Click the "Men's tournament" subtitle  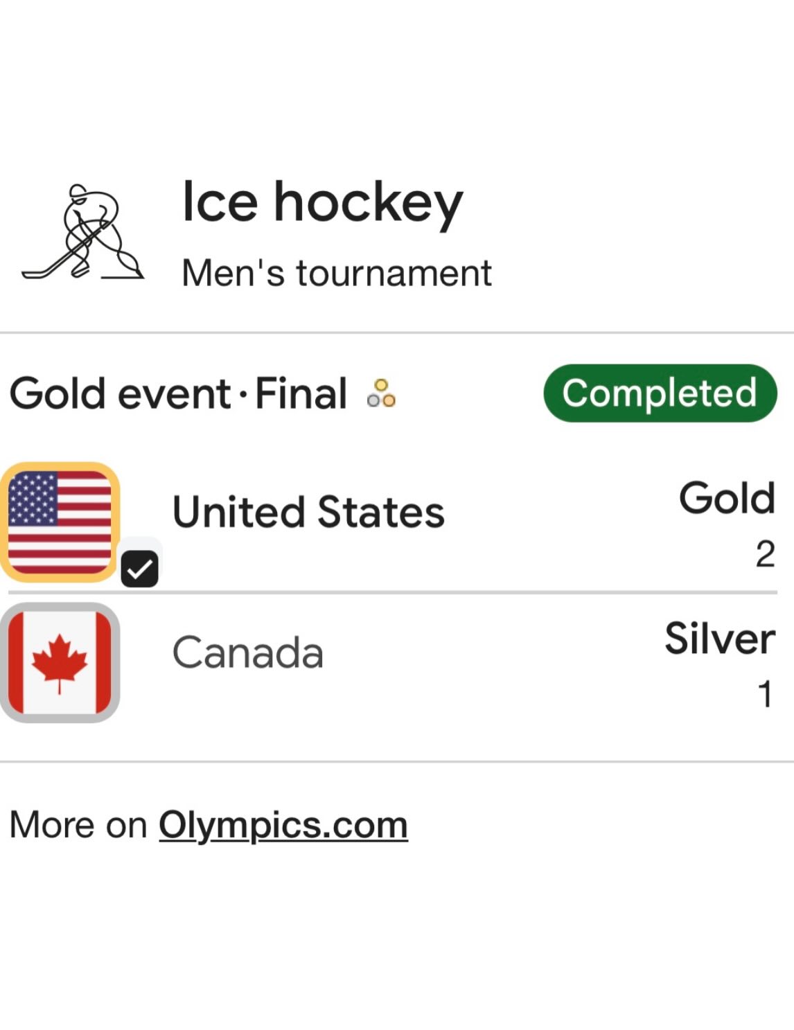(336, 273)
